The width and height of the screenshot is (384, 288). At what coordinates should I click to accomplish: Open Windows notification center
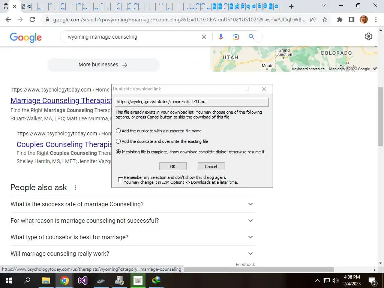pyautogui.click(x=372, y=280)
